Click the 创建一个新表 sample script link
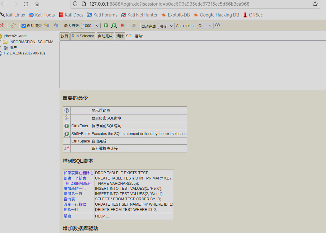 point(75,178)
